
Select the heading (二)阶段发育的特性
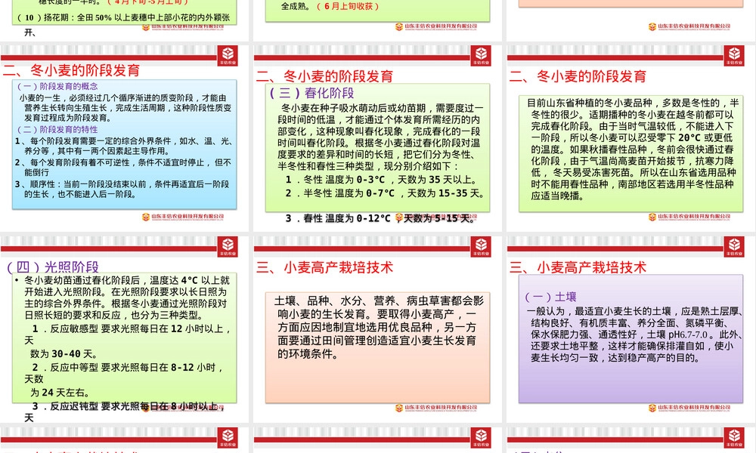(x=57, y=130)
